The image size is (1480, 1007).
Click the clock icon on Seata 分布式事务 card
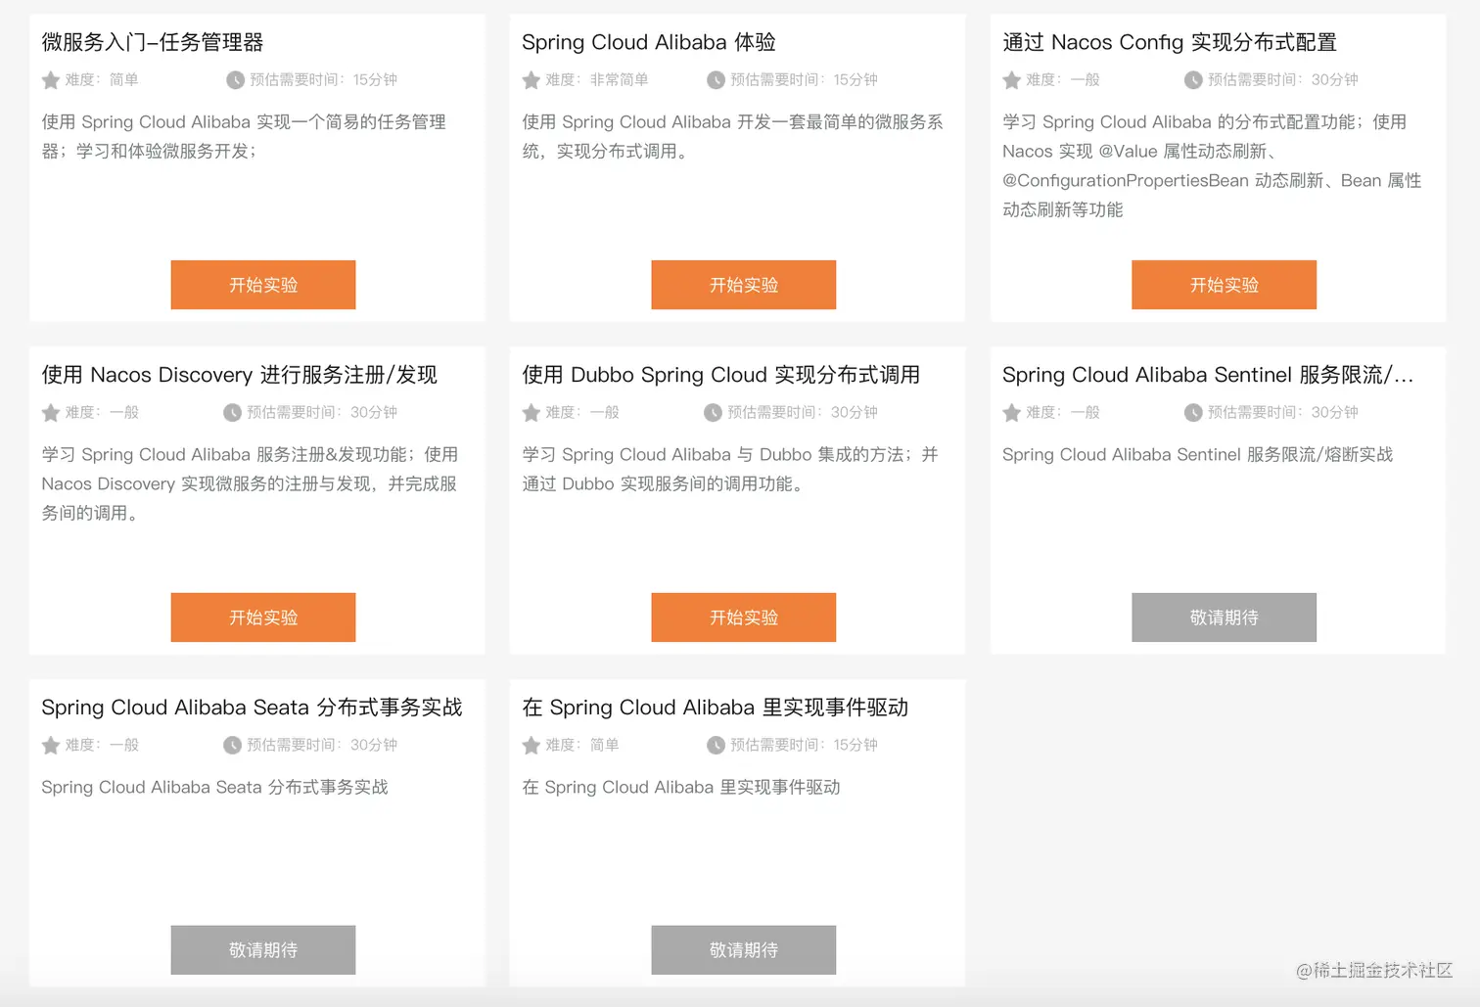coord(232,746)
